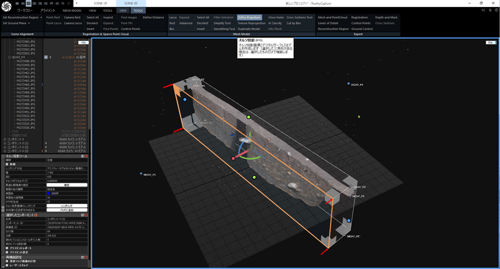The width and height of the screenshot is (500, 269).
Task: Click the undo arrow icon in title bar
Action: click(x=63, y=3)
